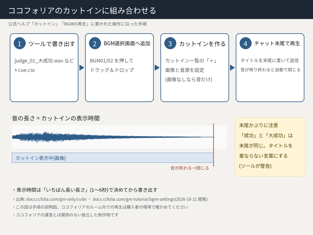Click step heading チャット末尾で再生

(x=277, y=43)
